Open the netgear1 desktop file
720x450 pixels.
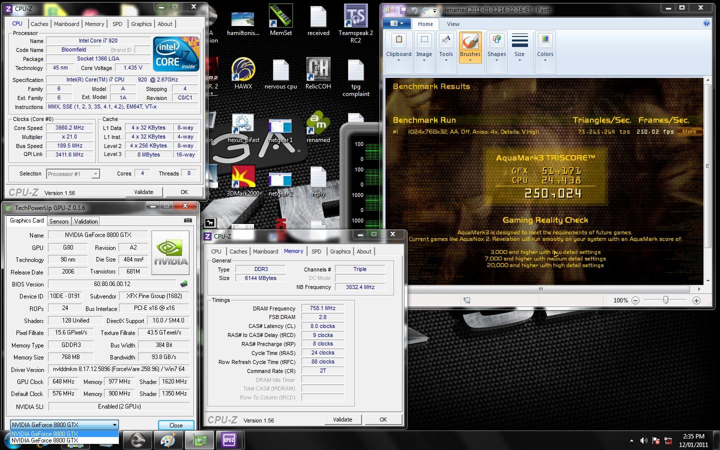pos(281,130)
